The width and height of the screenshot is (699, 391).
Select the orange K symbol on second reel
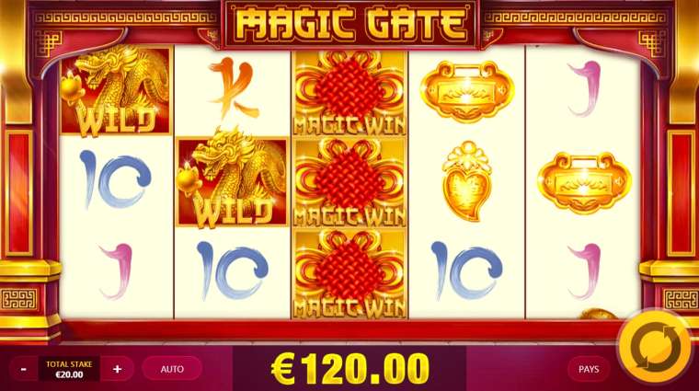point(233,89)
